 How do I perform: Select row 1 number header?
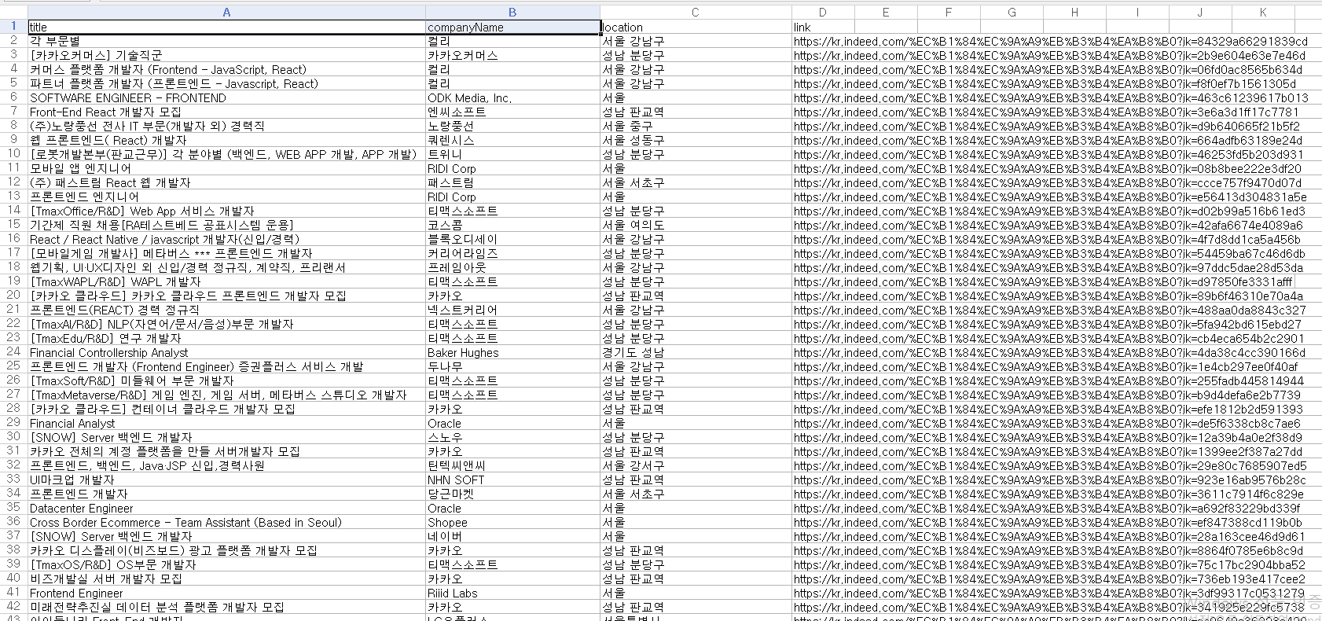point(13,27)
